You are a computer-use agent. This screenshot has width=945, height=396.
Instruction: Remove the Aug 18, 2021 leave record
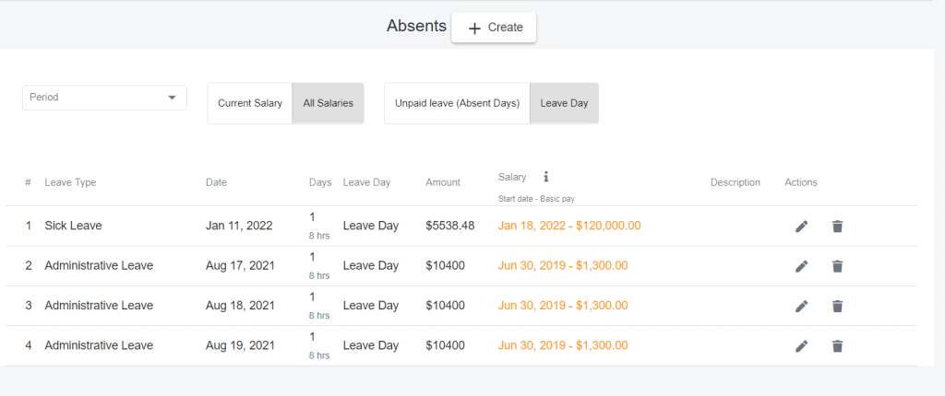click(837, 307)
